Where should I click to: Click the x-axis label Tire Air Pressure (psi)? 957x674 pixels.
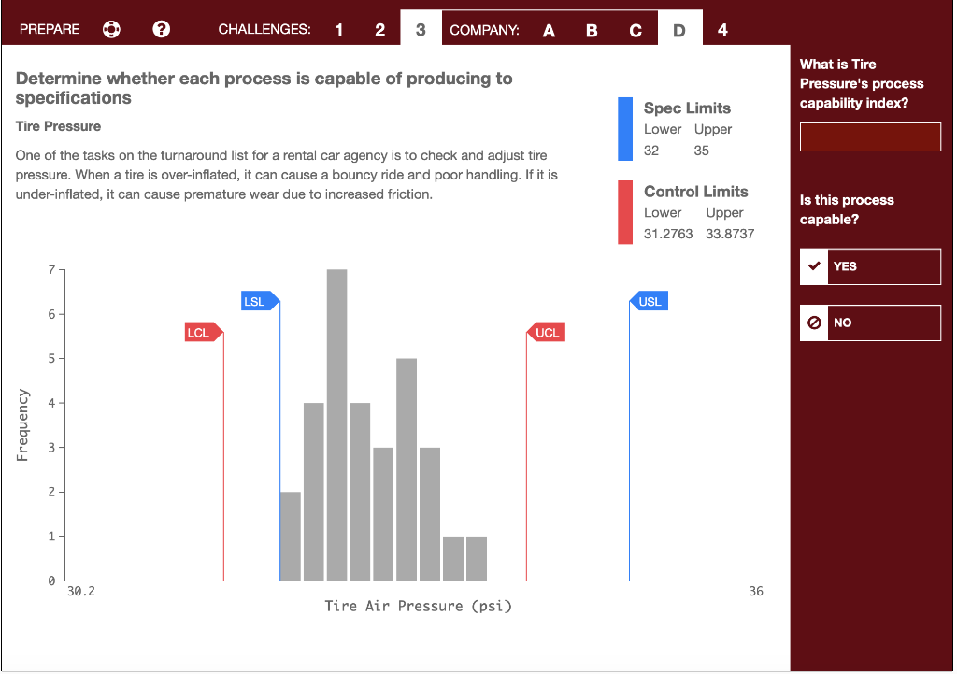point(418,607)
